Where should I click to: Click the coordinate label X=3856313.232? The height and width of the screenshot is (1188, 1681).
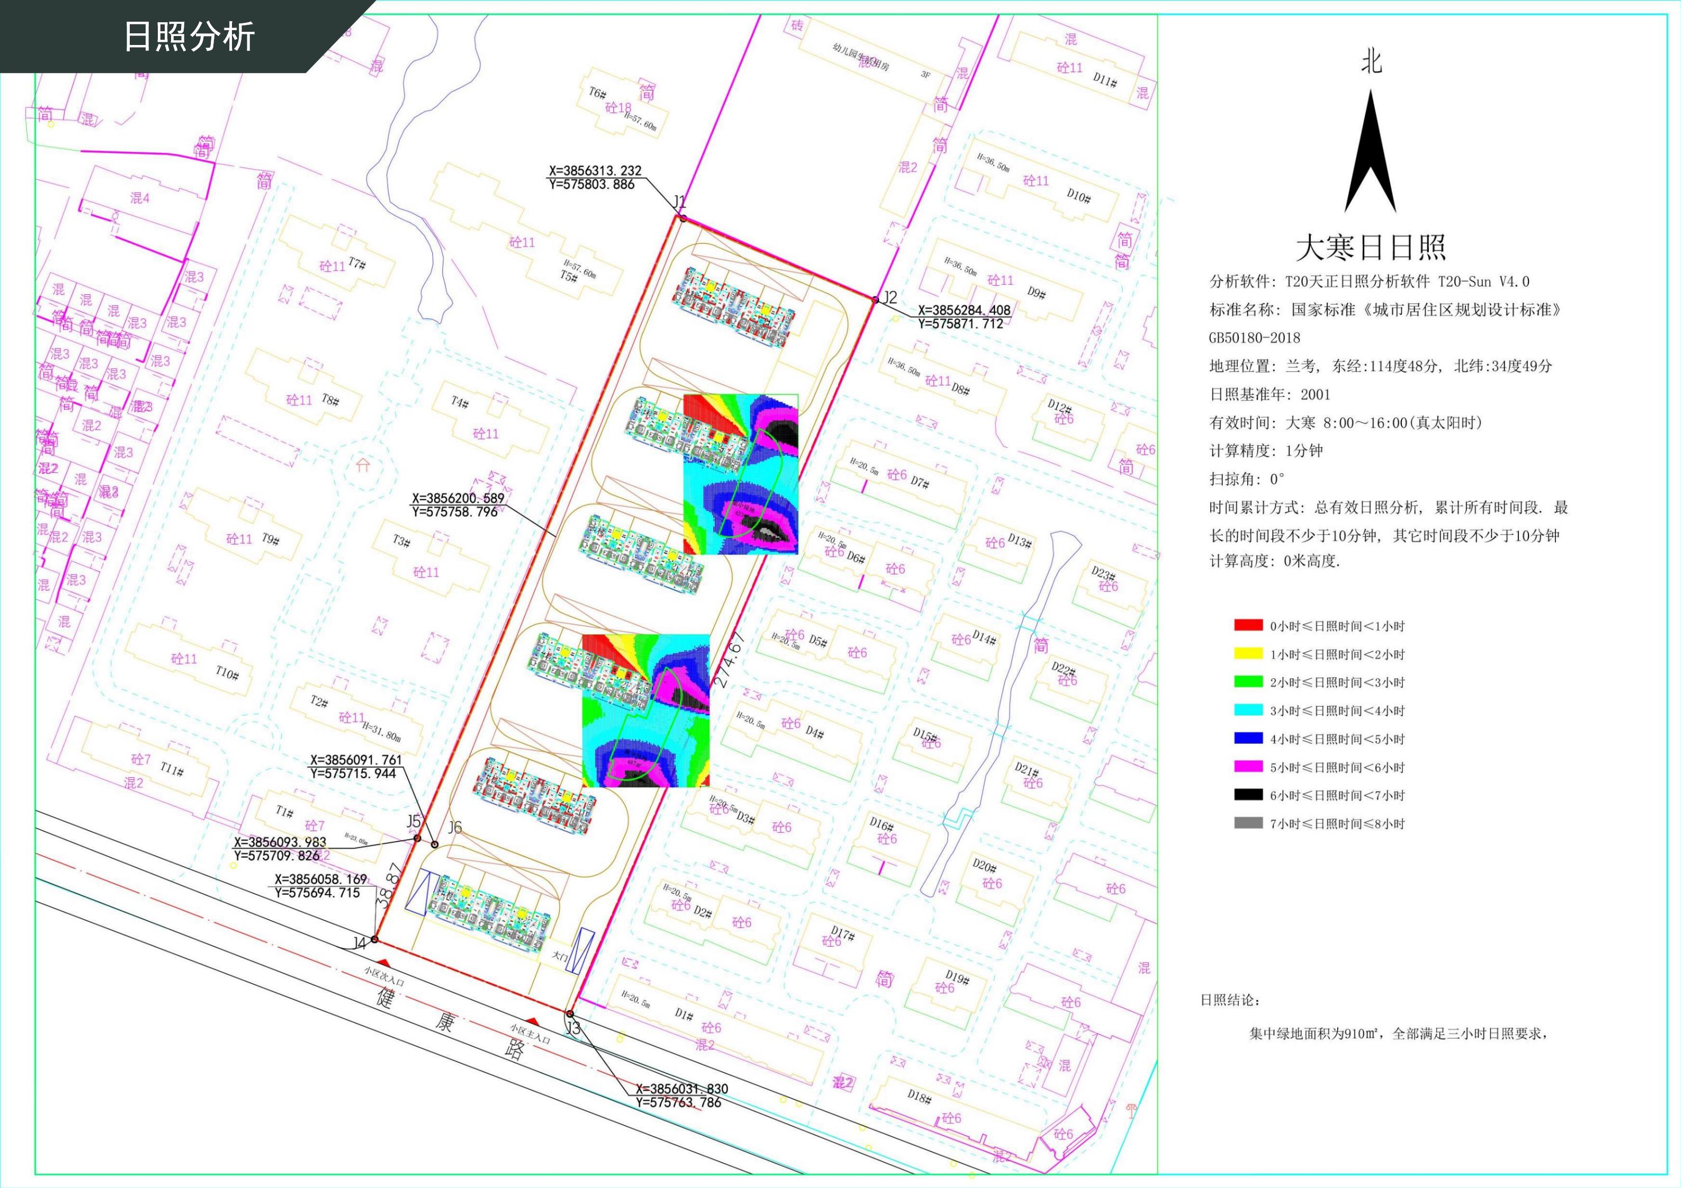[595, 170]
